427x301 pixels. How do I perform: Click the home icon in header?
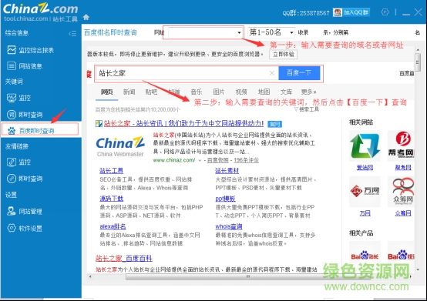(x=86, y=18)
